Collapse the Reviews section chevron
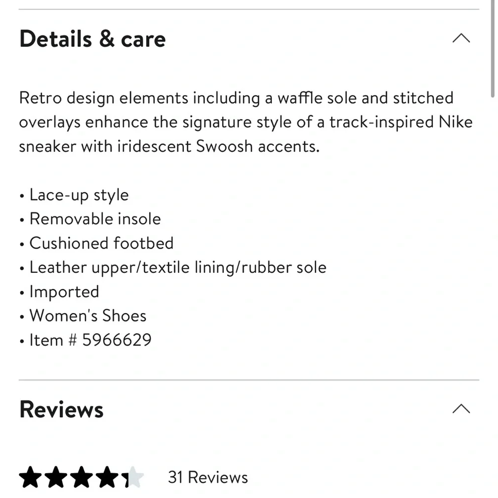This screenshot has width=498, height=498. coord(461,408)
